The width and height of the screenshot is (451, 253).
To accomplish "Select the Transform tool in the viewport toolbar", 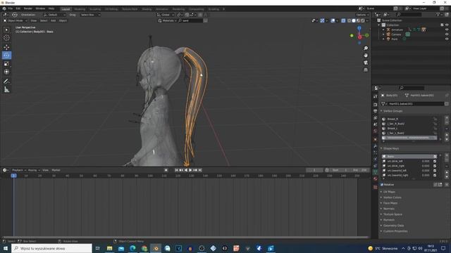I will pos(6,72).
